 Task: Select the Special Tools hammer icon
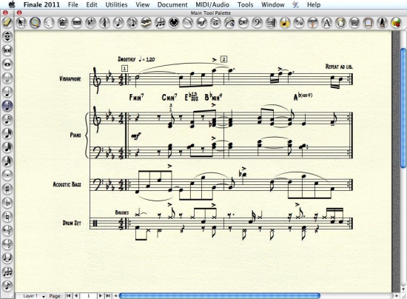(313, 23)
